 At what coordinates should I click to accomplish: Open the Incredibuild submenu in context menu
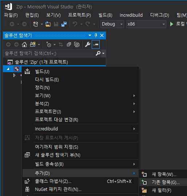80,129
